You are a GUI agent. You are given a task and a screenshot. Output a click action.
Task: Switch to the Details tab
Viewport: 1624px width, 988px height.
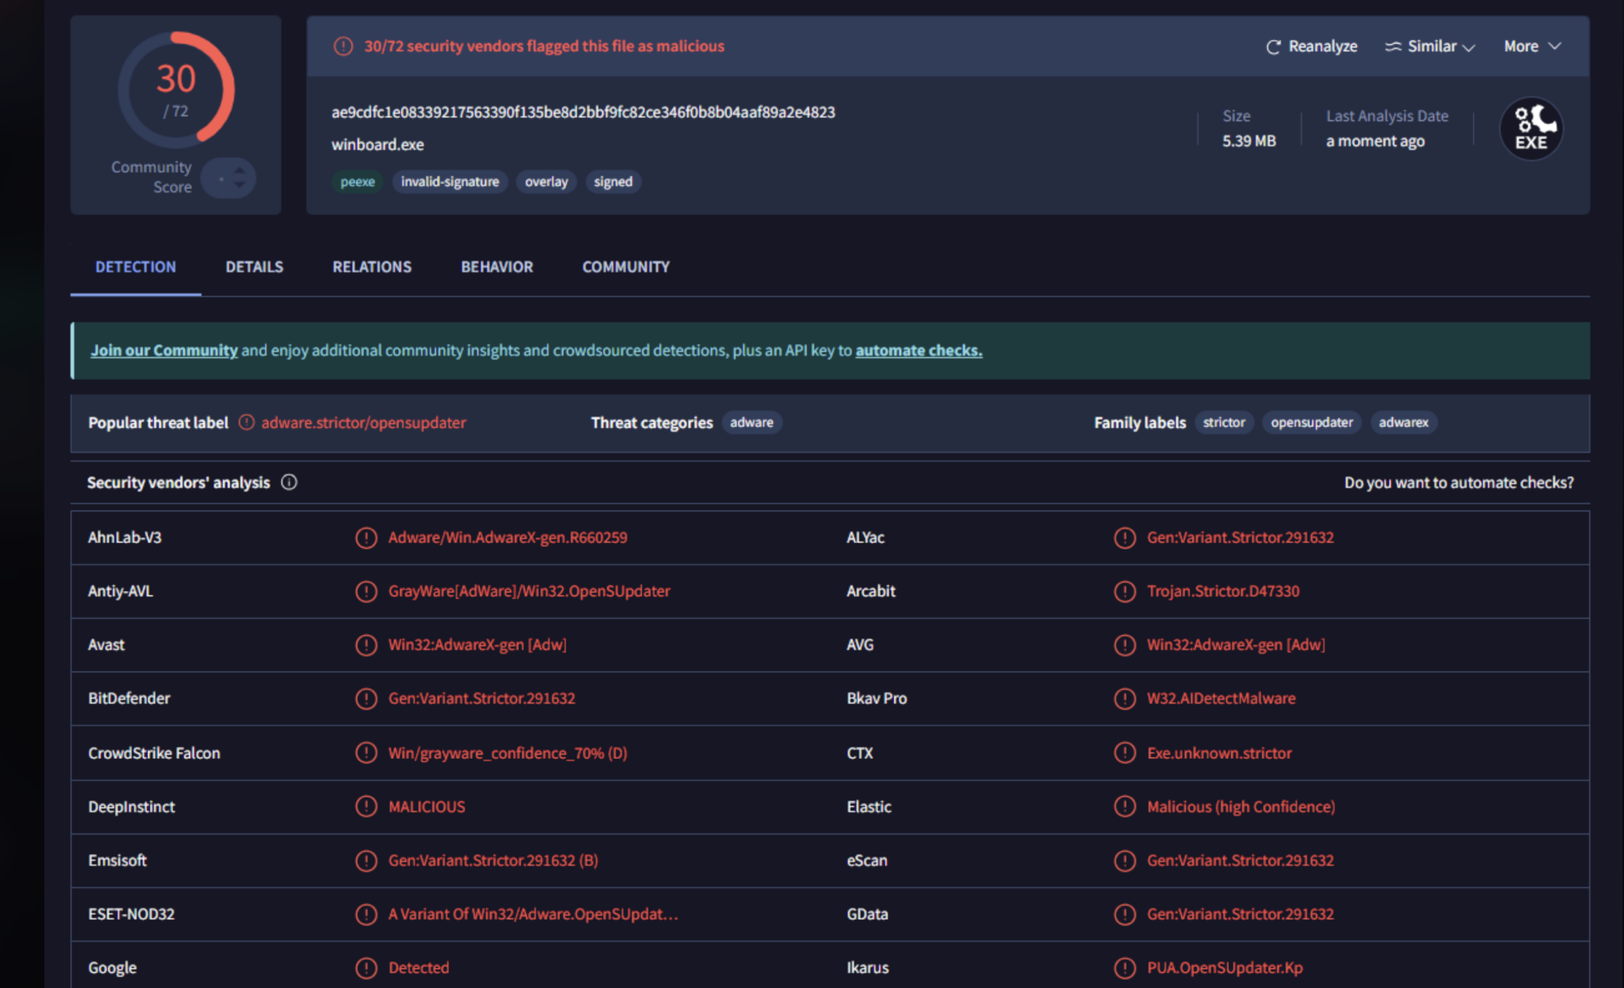coord(254,267)
